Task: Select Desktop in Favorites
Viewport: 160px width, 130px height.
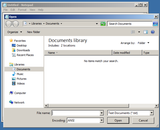Action: 22,45
